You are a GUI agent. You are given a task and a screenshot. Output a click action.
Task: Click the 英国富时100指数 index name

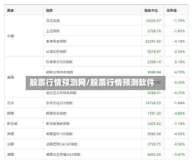click(x=59, y=134)
